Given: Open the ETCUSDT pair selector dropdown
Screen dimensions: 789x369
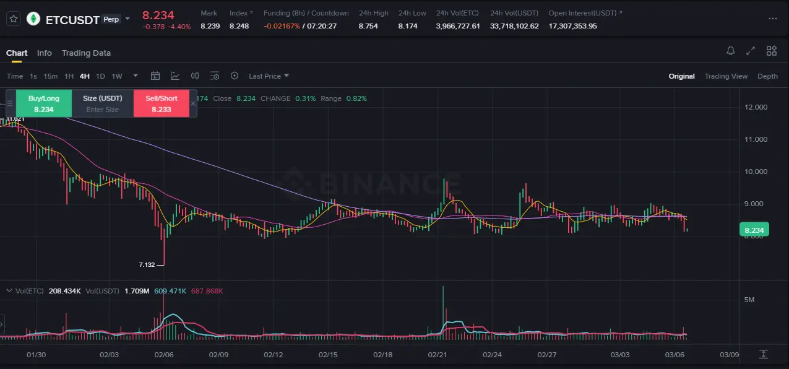Looking at the screenshot, I should pyautogui.click(x=127, y=19).
